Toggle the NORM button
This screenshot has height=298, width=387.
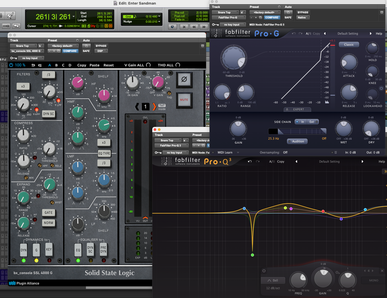(x=48, y=223)
